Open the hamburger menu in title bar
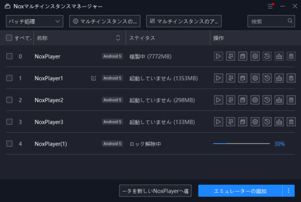The height and width of the screenshot is (202, 301). [x=270, y=7]
